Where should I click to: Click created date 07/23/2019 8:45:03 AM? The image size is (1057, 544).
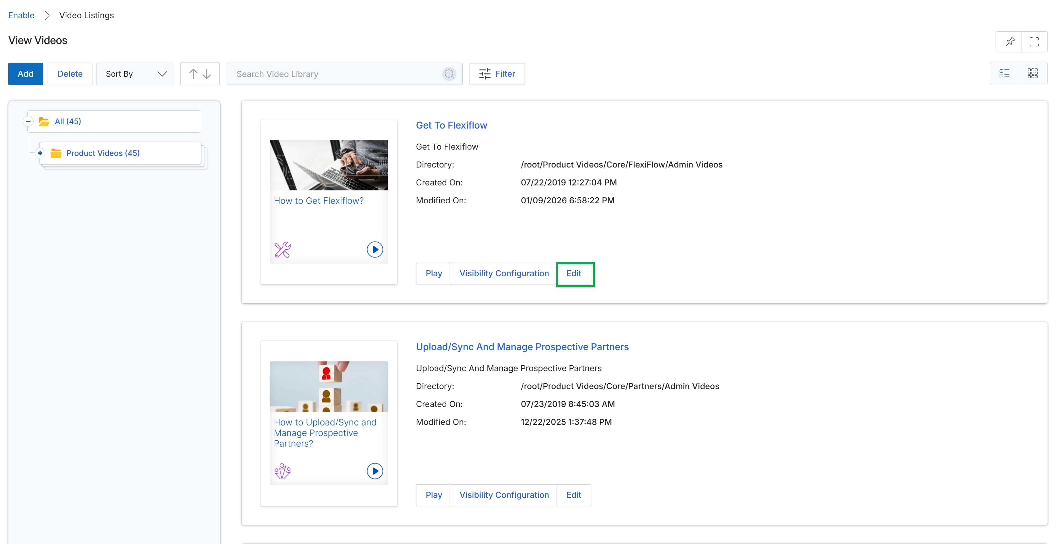point(568,404)
